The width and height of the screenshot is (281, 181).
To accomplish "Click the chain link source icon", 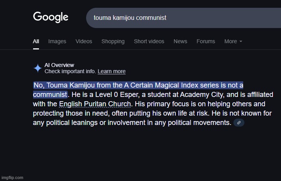I will pyautogui.click(x=239, y=123).
